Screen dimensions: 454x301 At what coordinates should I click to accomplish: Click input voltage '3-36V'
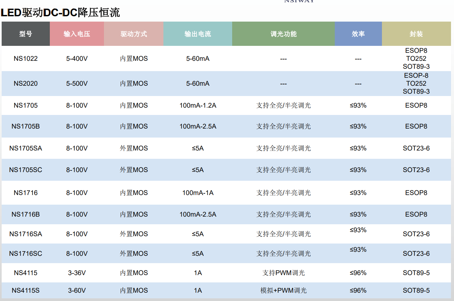tap(77, 273)
